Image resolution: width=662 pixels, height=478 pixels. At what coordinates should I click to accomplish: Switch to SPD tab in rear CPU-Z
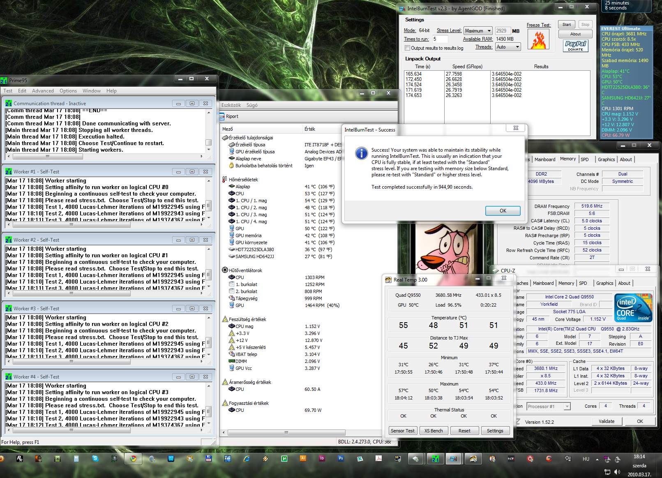click(x=584, y=159)
